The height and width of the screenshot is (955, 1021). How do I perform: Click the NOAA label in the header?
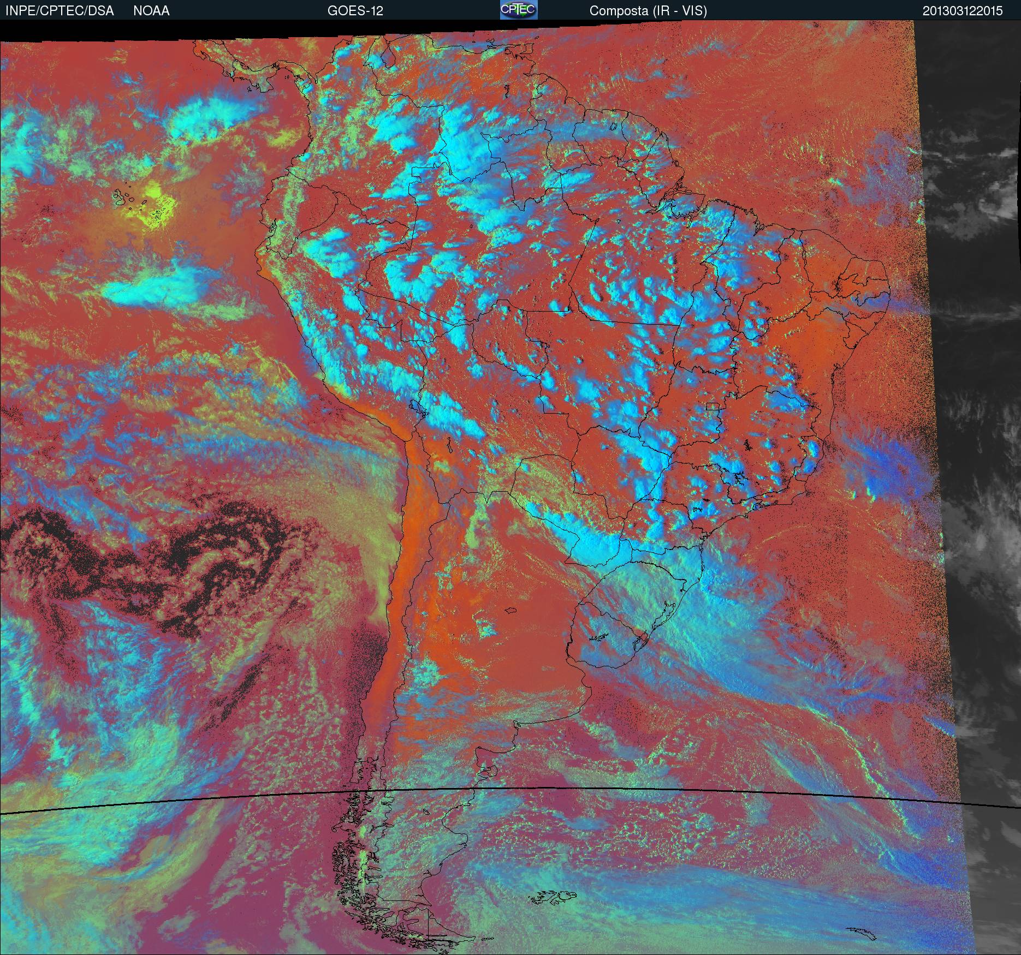tap(151, 11)
